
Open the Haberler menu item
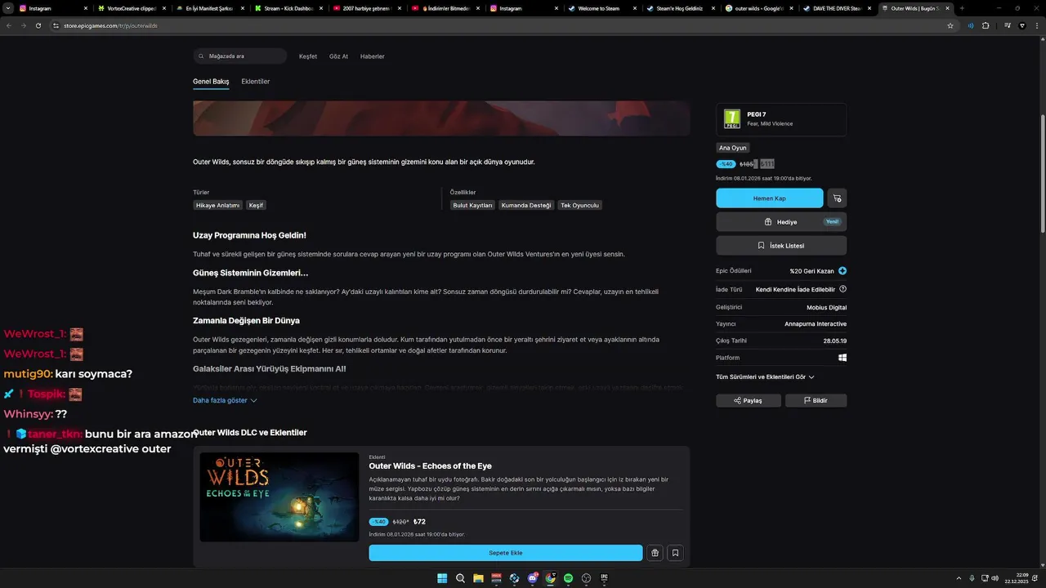(373, 56)
